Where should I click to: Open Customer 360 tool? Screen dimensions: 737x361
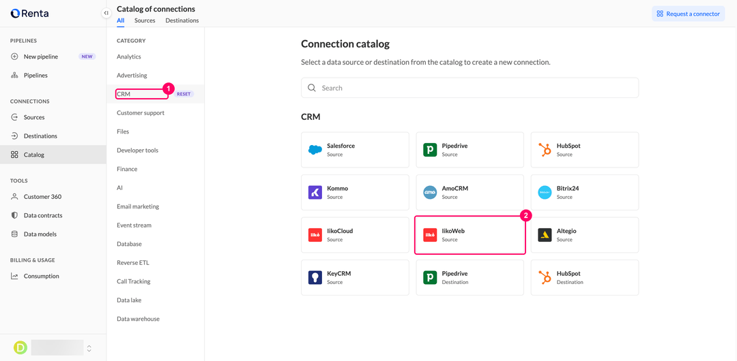[x=53, y=197]
